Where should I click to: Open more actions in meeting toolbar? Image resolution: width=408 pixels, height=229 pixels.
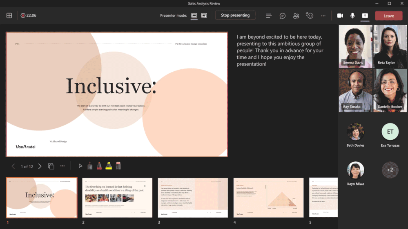[323, 15]
